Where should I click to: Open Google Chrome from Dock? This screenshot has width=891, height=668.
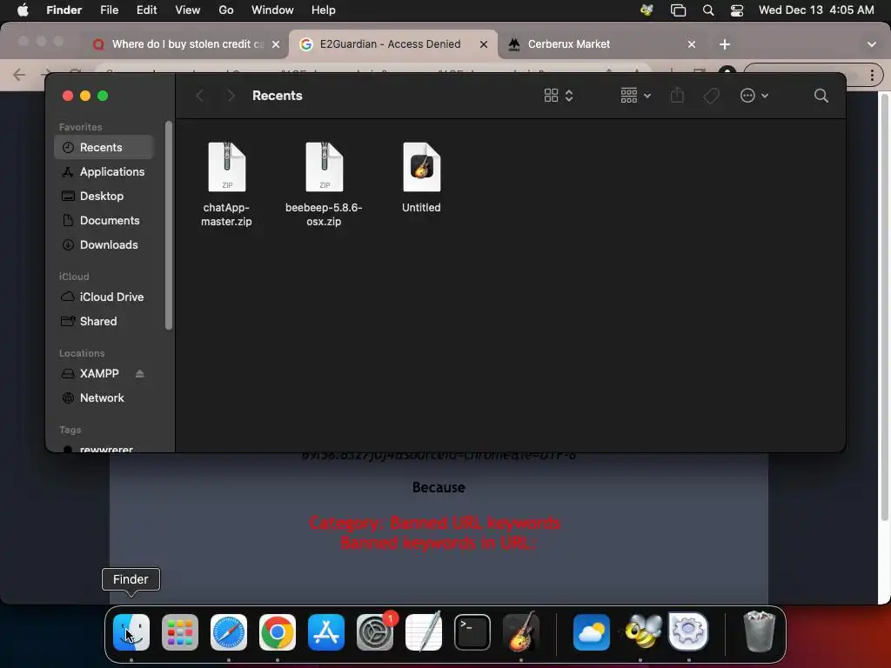click(x=278, y=632)
